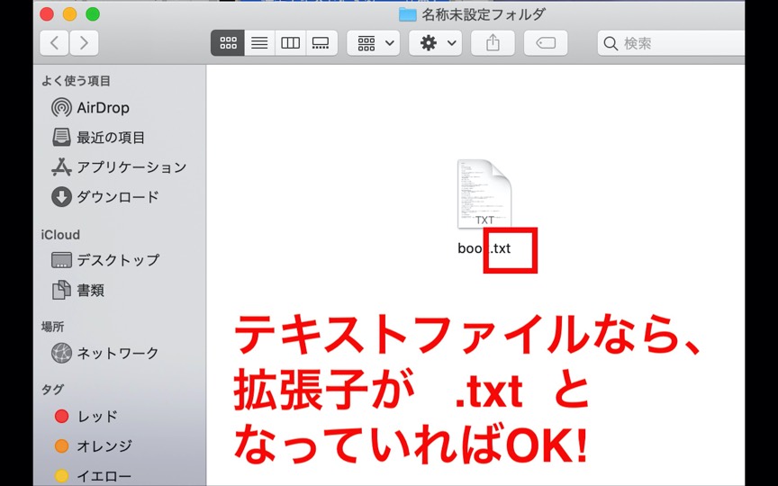This screenshot has height=486, width=778.
Task: Click the Share toolbar button
Action: (x=493, y=42)
